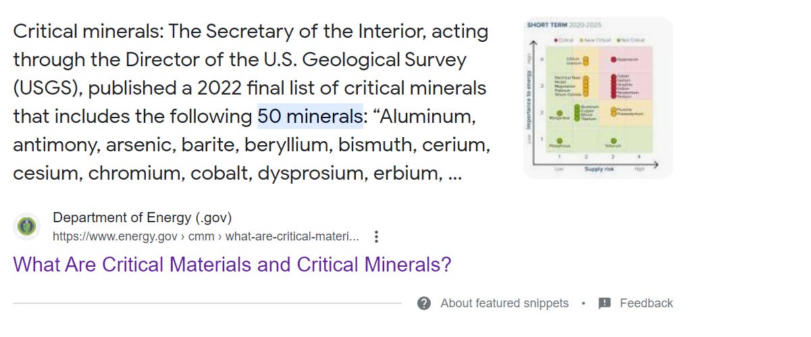The height and width of the screenshot is (337, 811).
Task: Click the green Manganese dot in the chart
Action: coord(559,113)
